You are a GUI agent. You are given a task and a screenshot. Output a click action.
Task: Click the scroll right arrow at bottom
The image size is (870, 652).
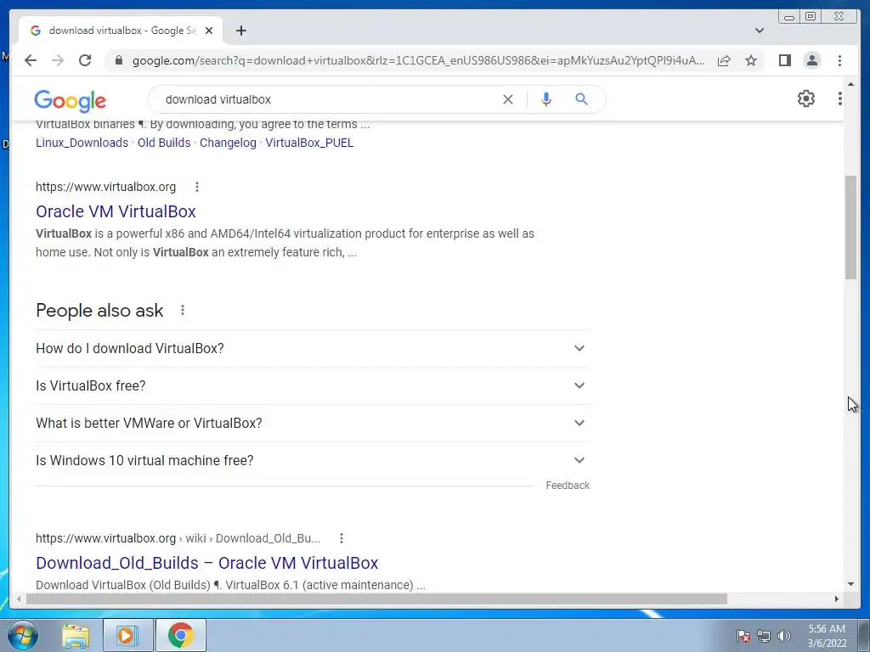tap(837, 599)
